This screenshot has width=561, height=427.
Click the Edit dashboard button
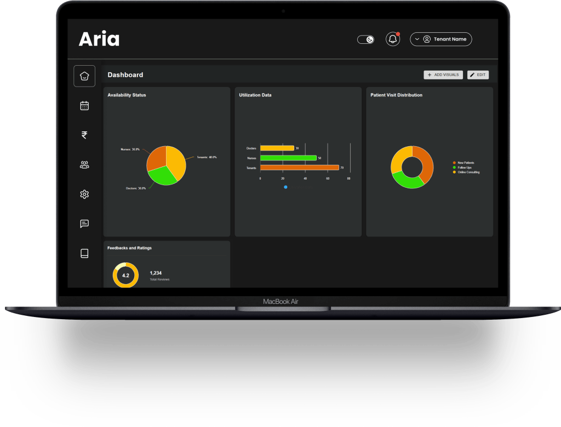pos(478,75)
